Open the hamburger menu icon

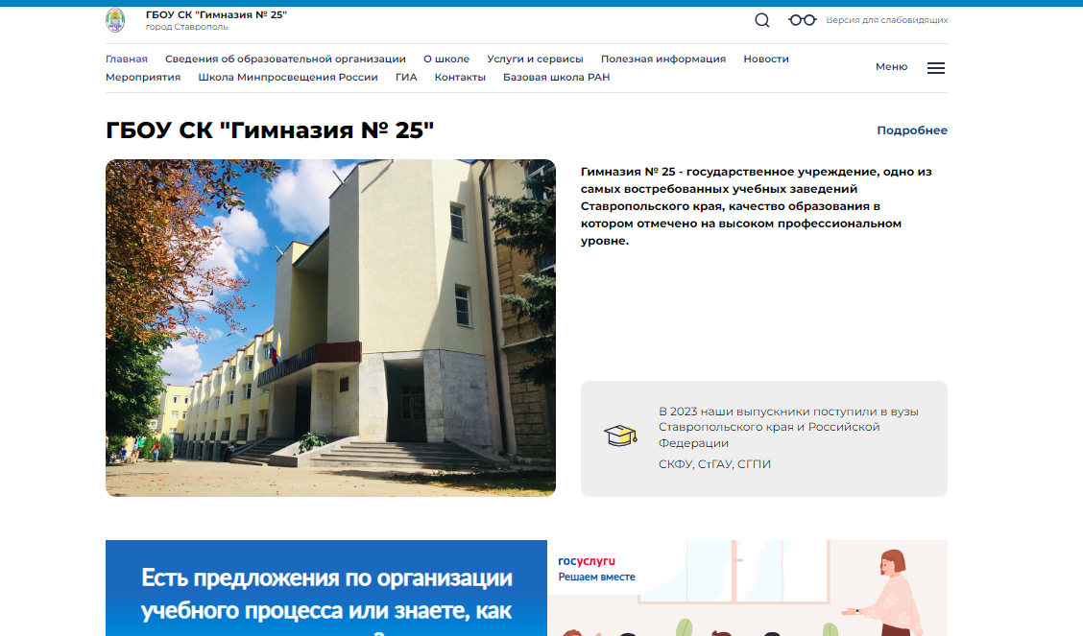coord(936,68)
